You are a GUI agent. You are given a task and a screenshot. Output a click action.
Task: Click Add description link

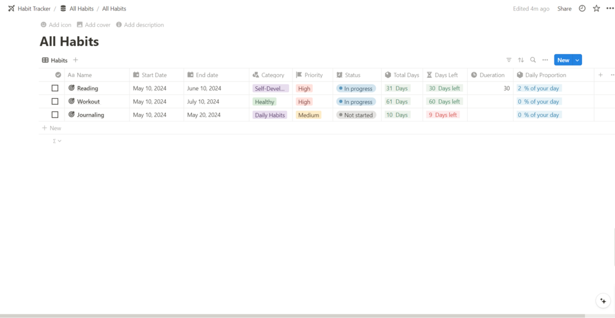coord(140,25)
